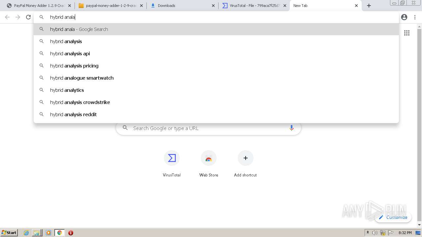
Task: Close the VirusTotal File tab
Action: click(x=285, y=6)
